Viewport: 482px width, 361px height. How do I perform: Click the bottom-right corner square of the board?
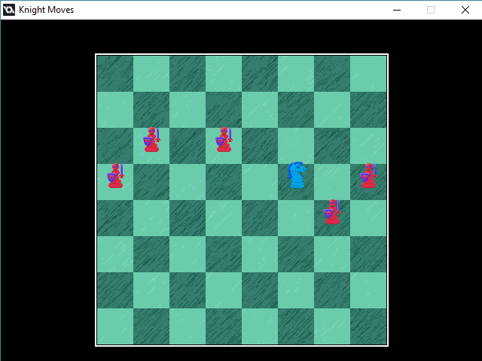click(x=368, y=326)
